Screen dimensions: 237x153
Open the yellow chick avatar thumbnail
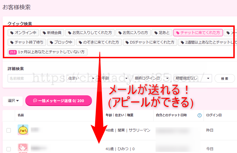pos(23,130)
